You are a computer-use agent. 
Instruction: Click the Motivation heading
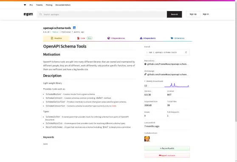click(51, 54)
